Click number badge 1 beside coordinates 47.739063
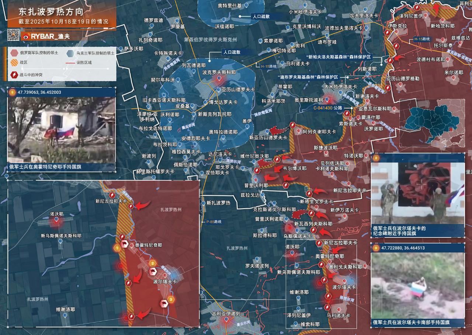 tap(12, 92)
